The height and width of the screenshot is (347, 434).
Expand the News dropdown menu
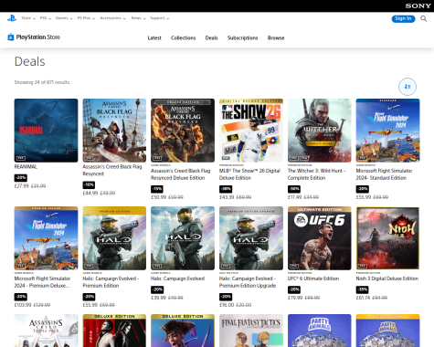[x=138, y=18]
